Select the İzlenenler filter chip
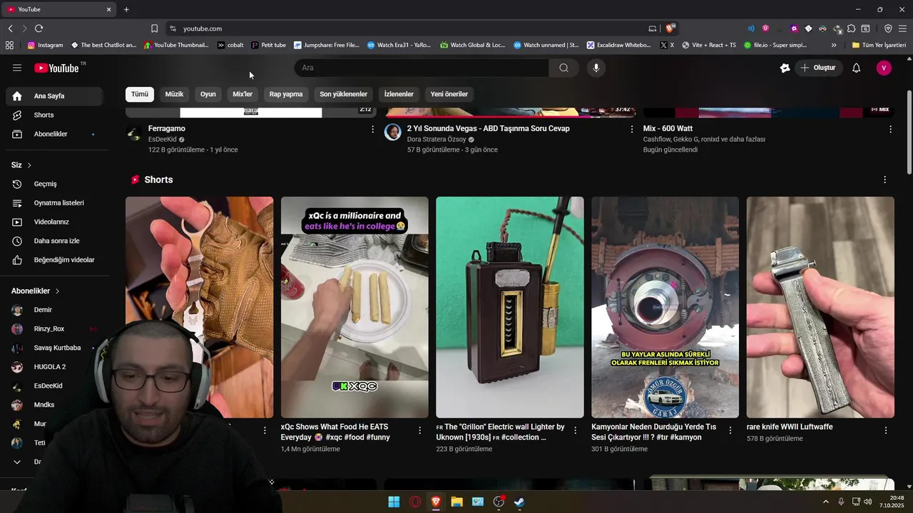The height and width of the screenshot is (513, 913). coord(399,94)
